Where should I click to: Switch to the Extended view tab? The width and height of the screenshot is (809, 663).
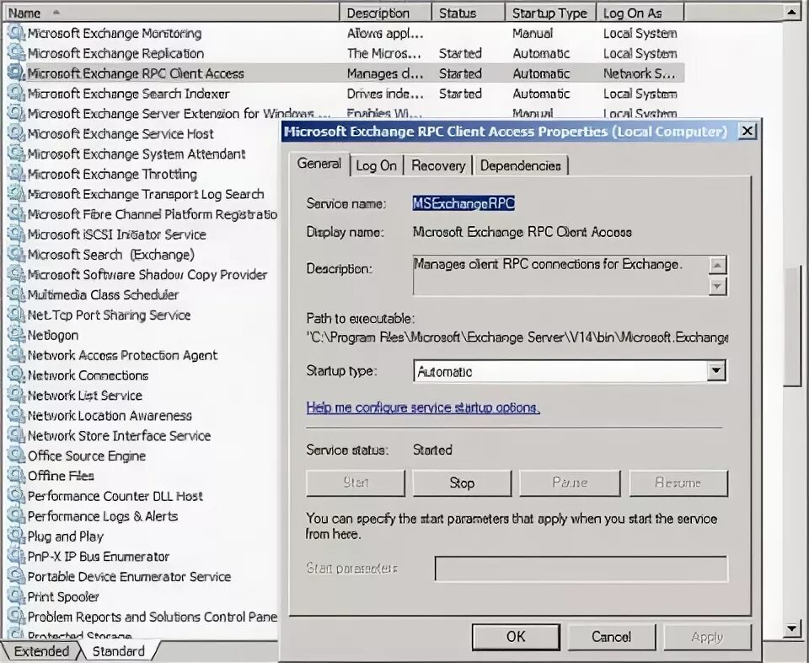click(x=41, y=652)
